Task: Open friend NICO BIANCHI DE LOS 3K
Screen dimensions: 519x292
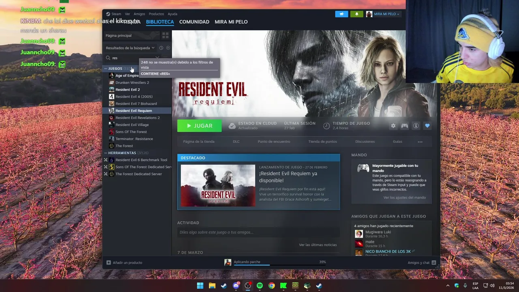Action: point(388,251)
